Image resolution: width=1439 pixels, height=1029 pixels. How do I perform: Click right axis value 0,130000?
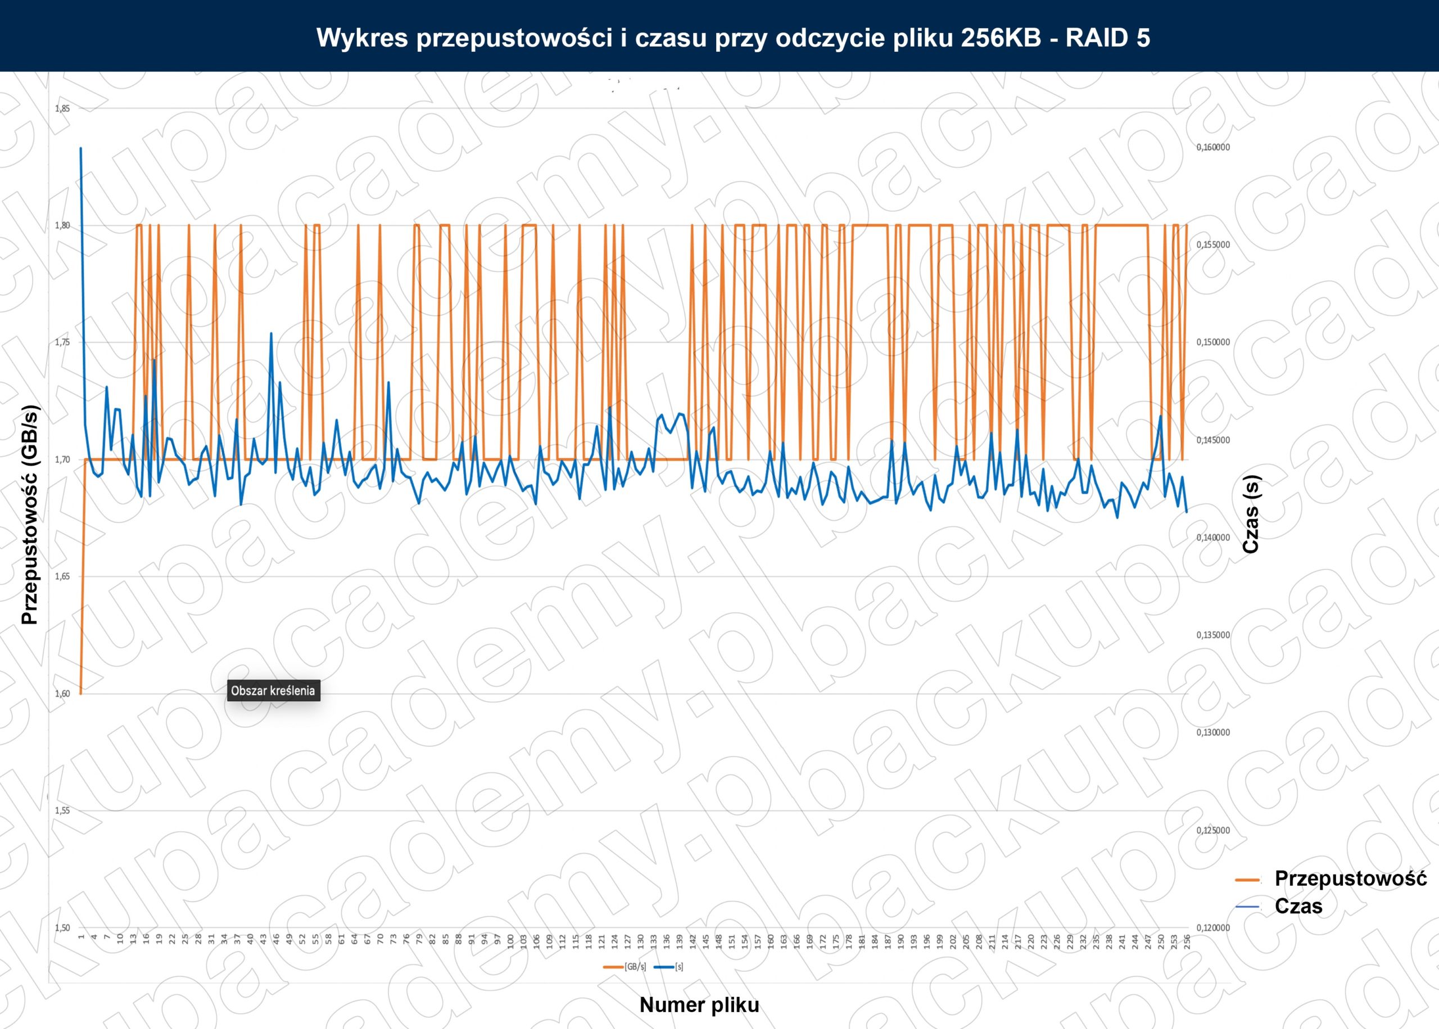point(1214,732)
